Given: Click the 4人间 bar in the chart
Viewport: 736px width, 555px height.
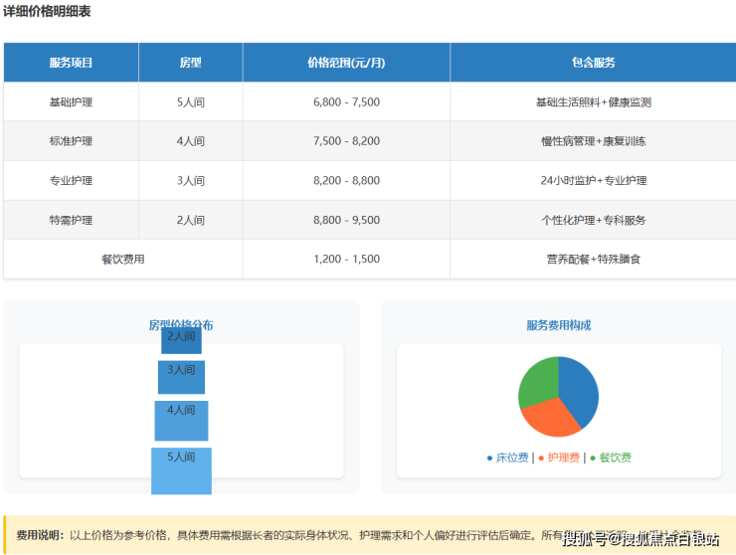Looking at the screenshot, I should pos(181,420).
